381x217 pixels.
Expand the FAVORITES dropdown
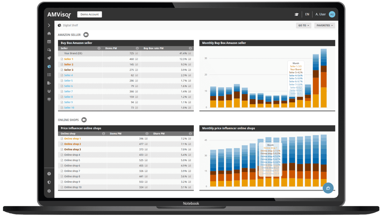click(324, 26)
